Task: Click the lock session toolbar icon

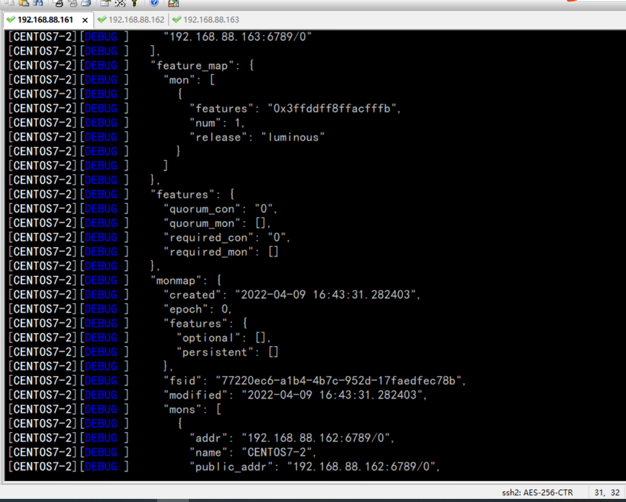Action: [173, 3]
